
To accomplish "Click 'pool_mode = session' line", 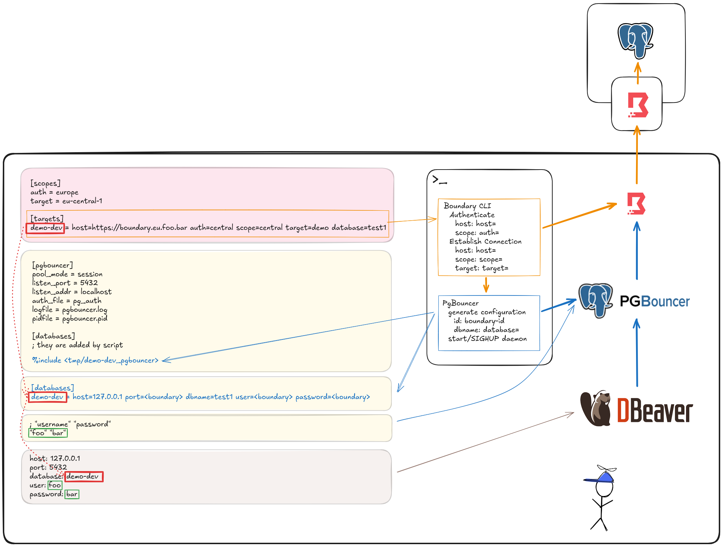I will (67, 274).
